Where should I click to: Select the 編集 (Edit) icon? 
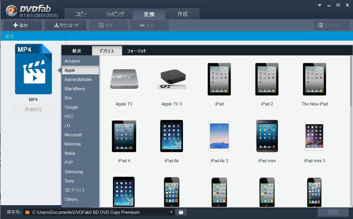(x=108, y=25)
